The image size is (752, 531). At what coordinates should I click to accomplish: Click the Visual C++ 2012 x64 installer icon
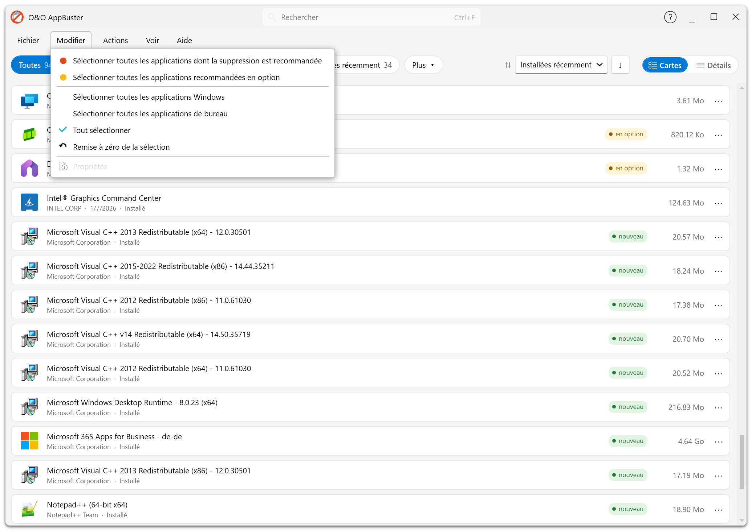(29, 373)
